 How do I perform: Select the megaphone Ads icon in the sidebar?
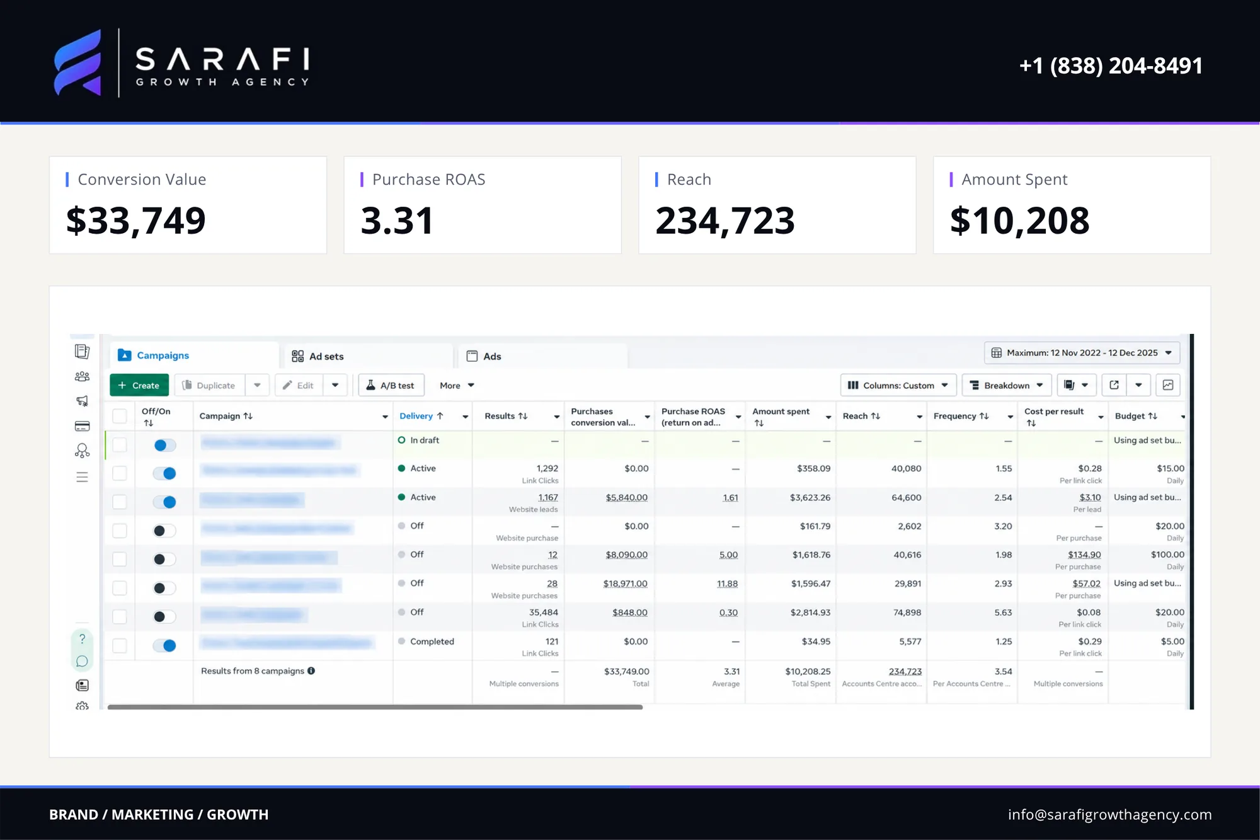[82, 401]
